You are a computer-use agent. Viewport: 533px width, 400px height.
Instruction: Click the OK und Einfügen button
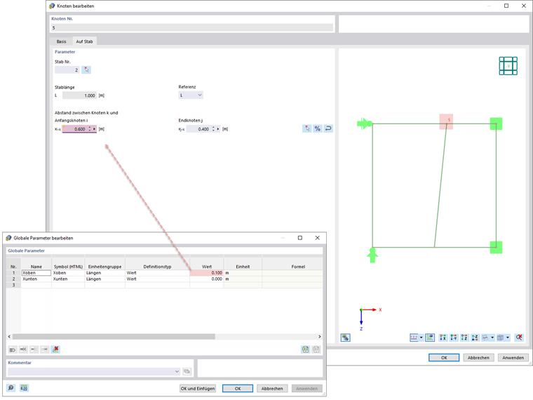pyautogui.click(x=198, y=389)
